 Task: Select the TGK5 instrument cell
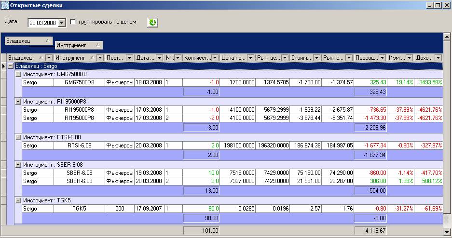pyautogui.click(x=79, y=208)
